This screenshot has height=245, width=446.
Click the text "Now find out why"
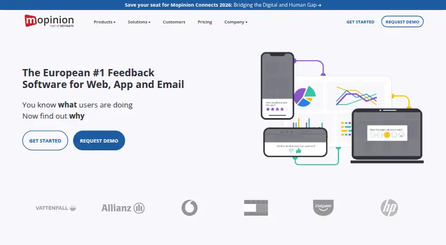tap(54, 116)
